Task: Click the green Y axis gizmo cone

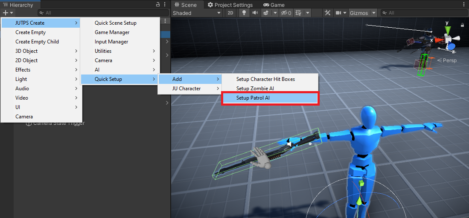Action: 448,30
